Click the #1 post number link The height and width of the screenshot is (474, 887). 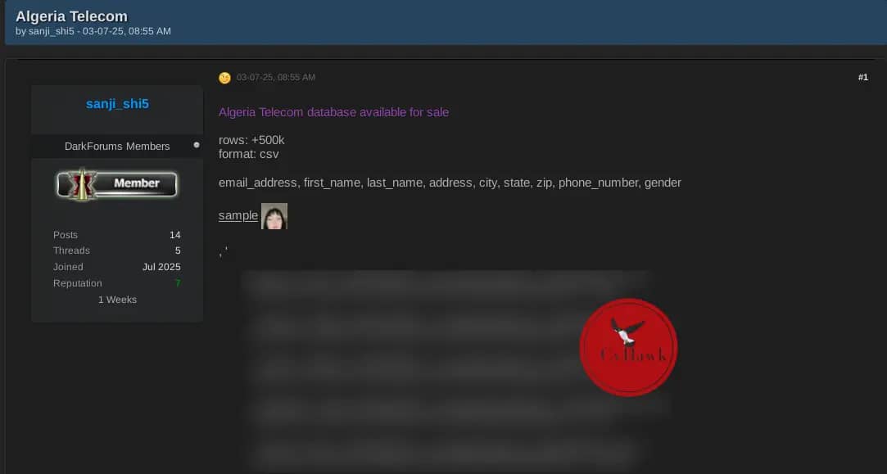[862, 77]
